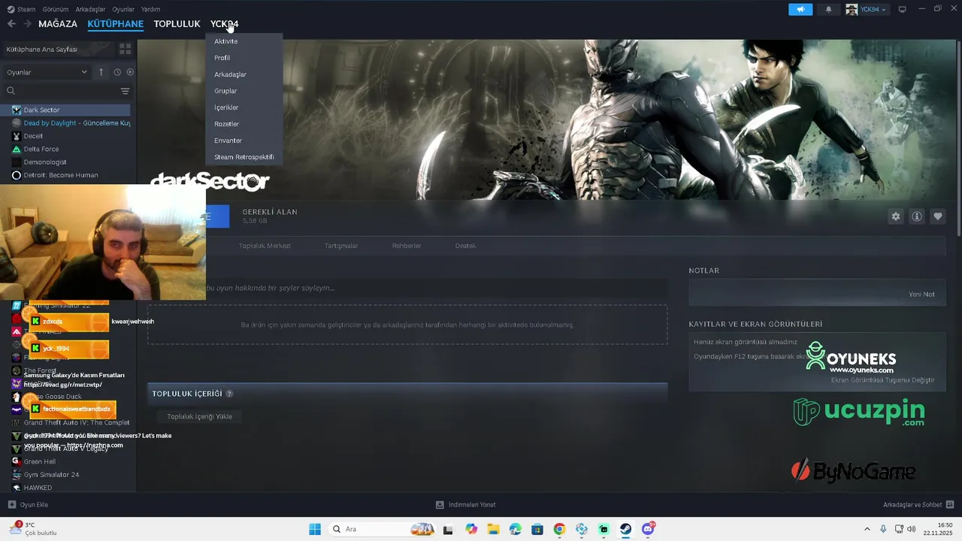Open File Explorer from taskbar
Screen dimensions: 962x541
click(x=493, y=529)
